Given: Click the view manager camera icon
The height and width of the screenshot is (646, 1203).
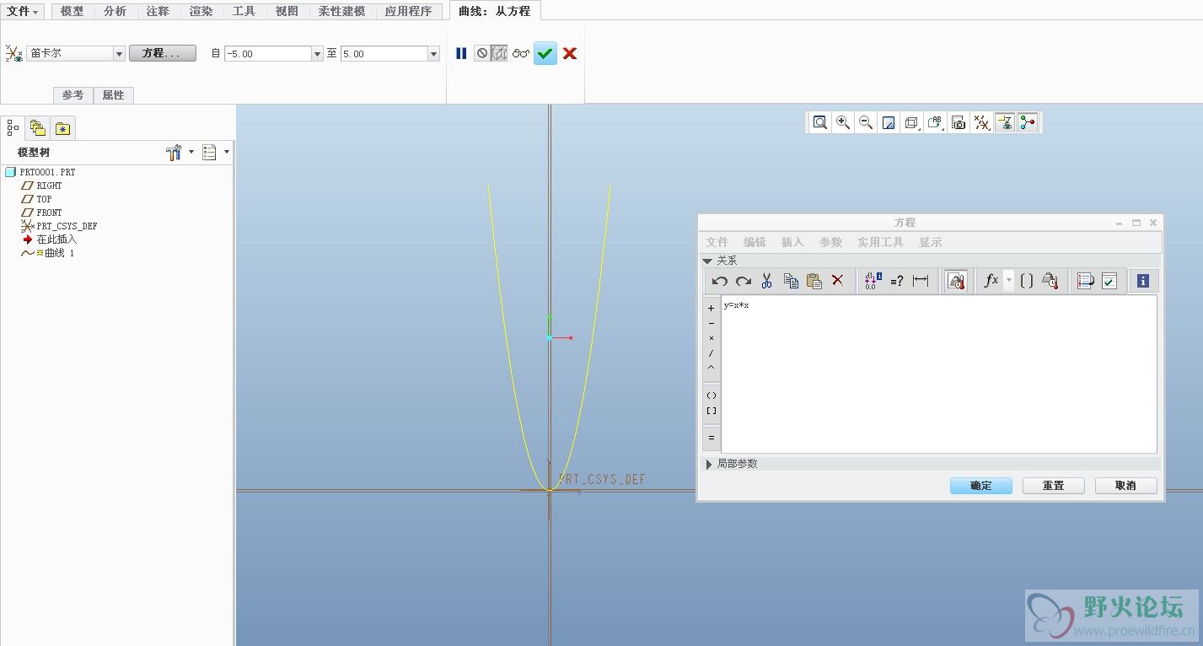Looking at the screenshot, I should [959, 123].
